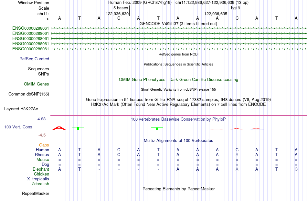Click the Window Position label
The height and width of the screenshot is (201, 307).
click(34, 3)
